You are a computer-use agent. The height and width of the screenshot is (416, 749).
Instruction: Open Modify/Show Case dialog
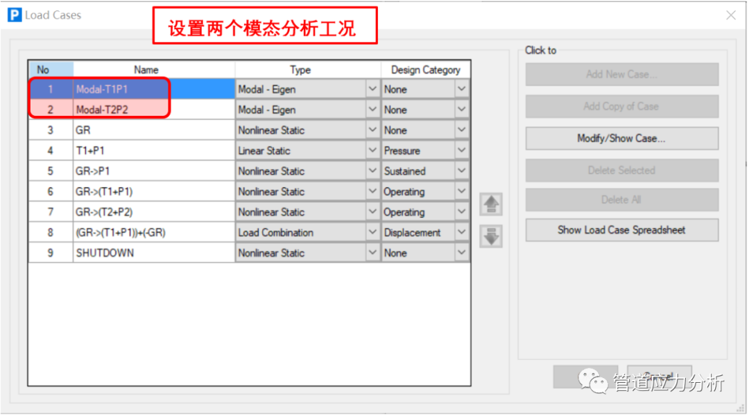622,139
